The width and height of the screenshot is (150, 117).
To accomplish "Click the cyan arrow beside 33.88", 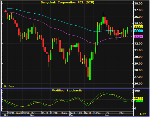I will pos(131,31).
